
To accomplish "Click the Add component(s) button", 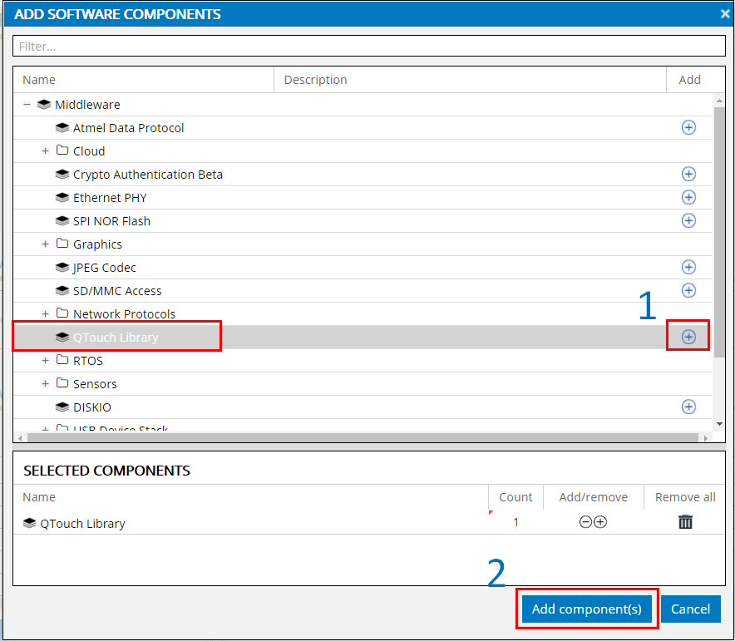I will tap(587, 609).
